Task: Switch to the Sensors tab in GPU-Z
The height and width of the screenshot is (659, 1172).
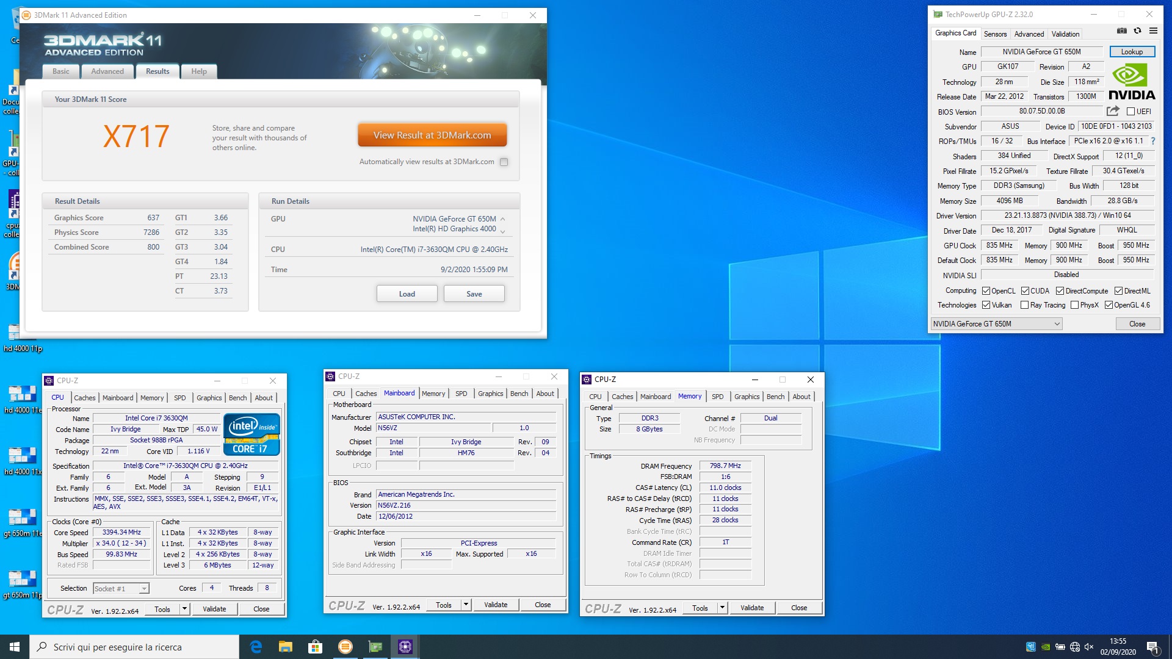Action: (x=995, y=34)
